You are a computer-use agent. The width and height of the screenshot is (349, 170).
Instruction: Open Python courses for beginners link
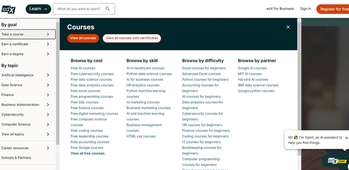point(205,80)
